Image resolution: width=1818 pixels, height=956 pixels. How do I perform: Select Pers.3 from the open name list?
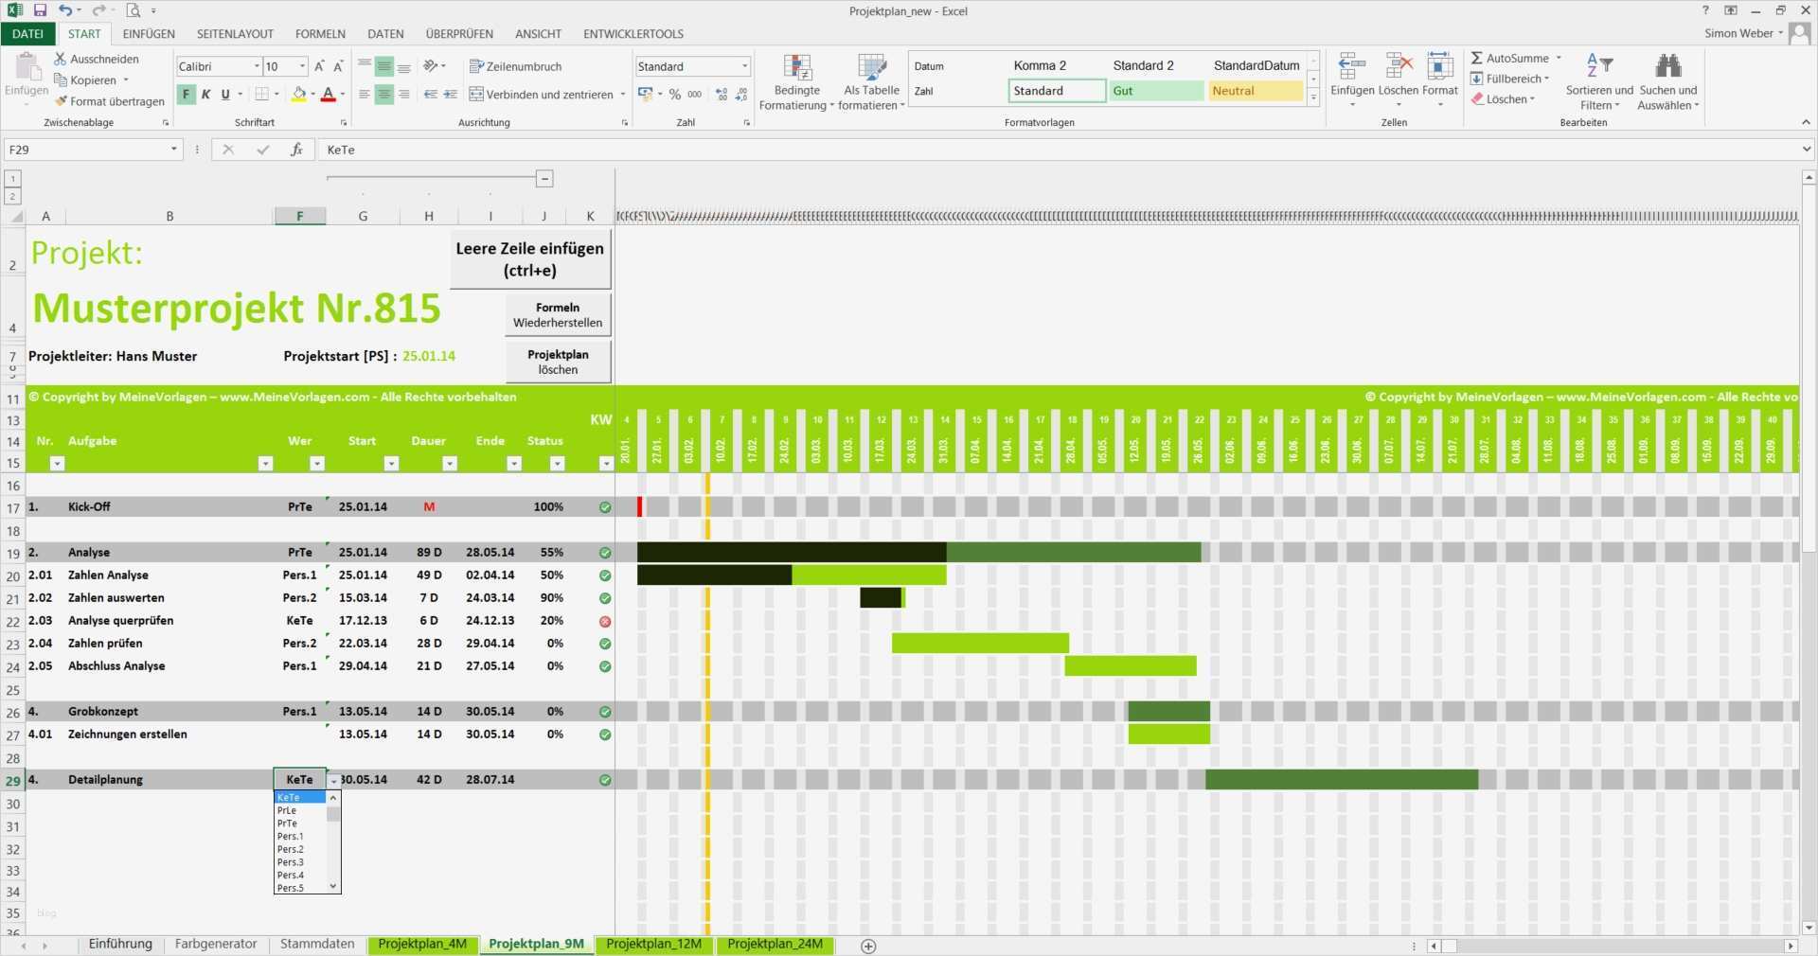coord(290,862)
